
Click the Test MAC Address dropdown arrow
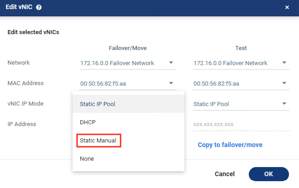click(284, 83)
